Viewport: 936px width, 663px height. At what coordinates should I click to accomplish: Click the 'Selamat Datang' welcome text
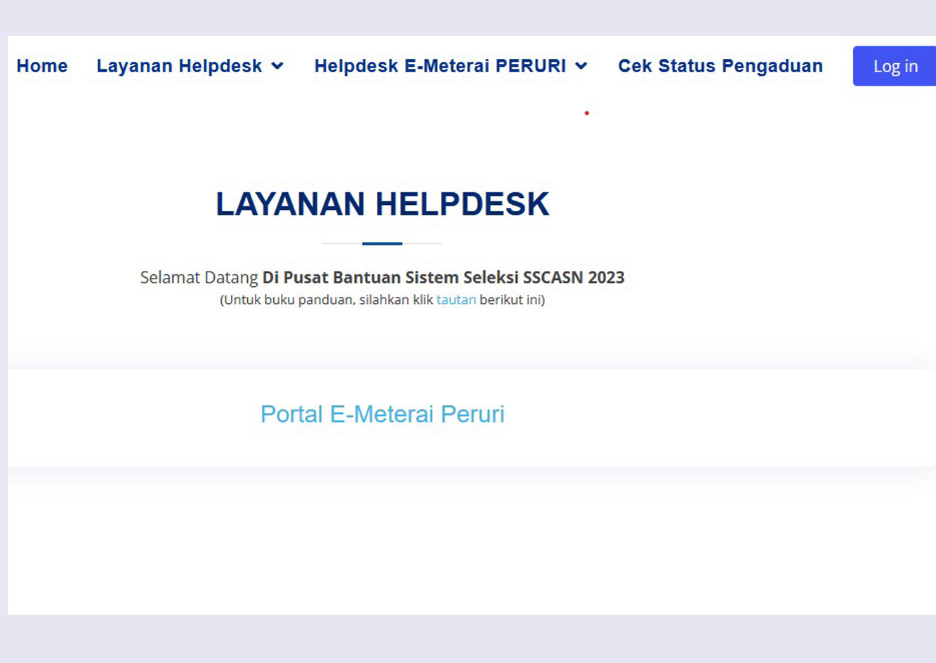[199, 277]
